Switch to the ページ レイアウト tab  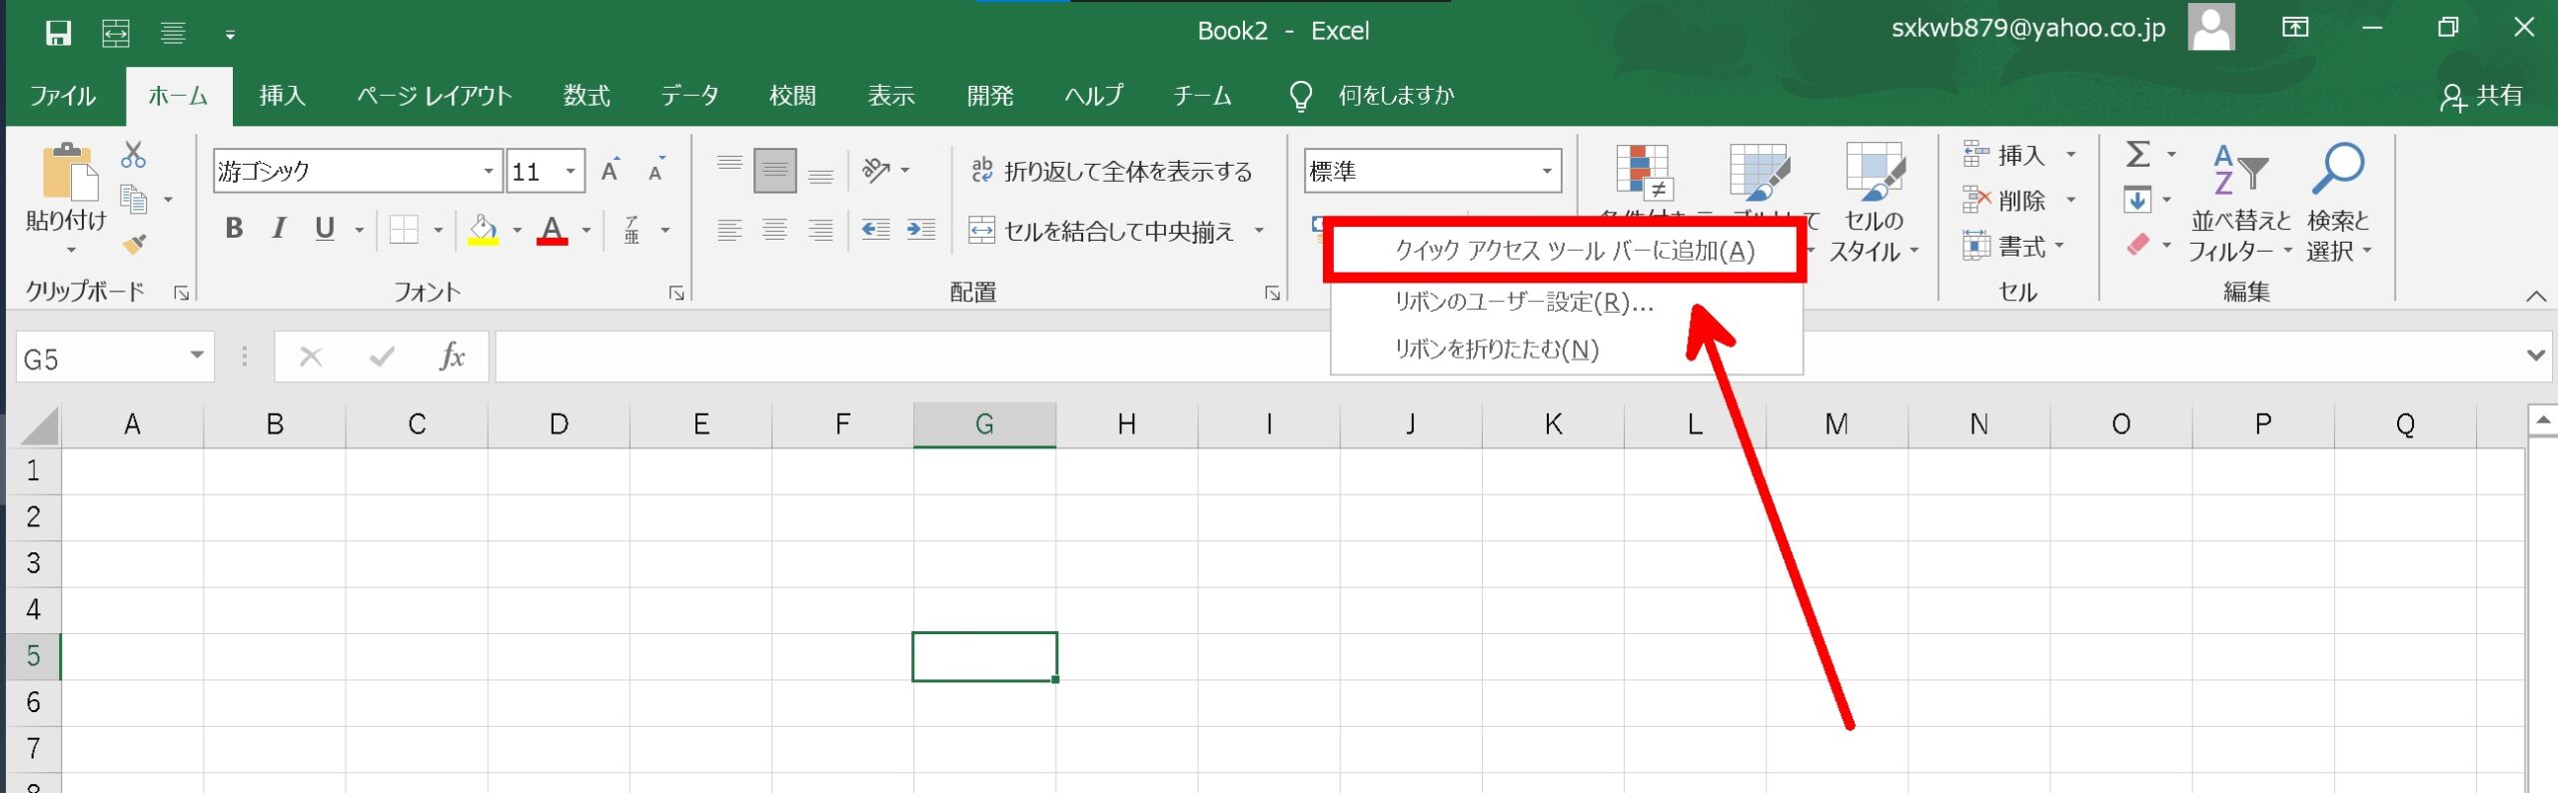tap(435, 96)
